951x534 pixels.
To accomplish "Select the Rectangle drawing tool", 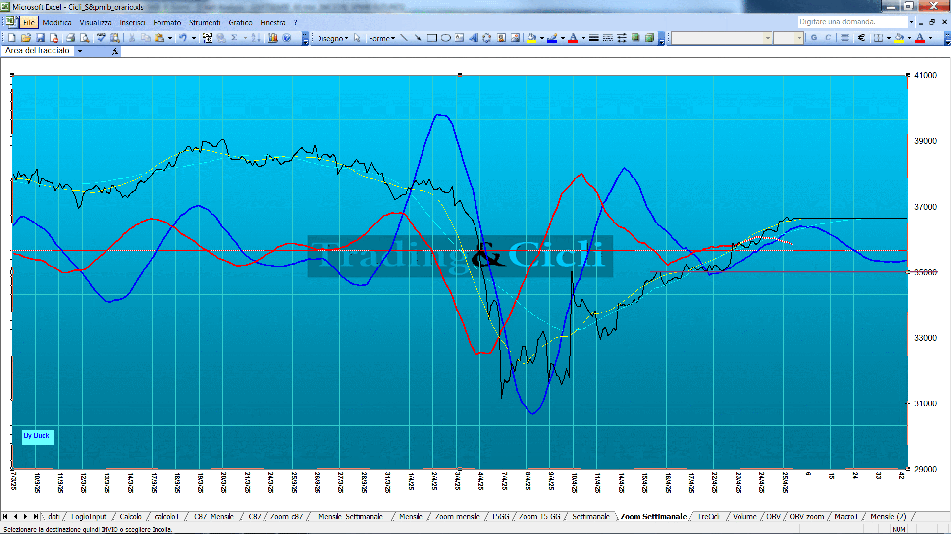I will (431, 38).
